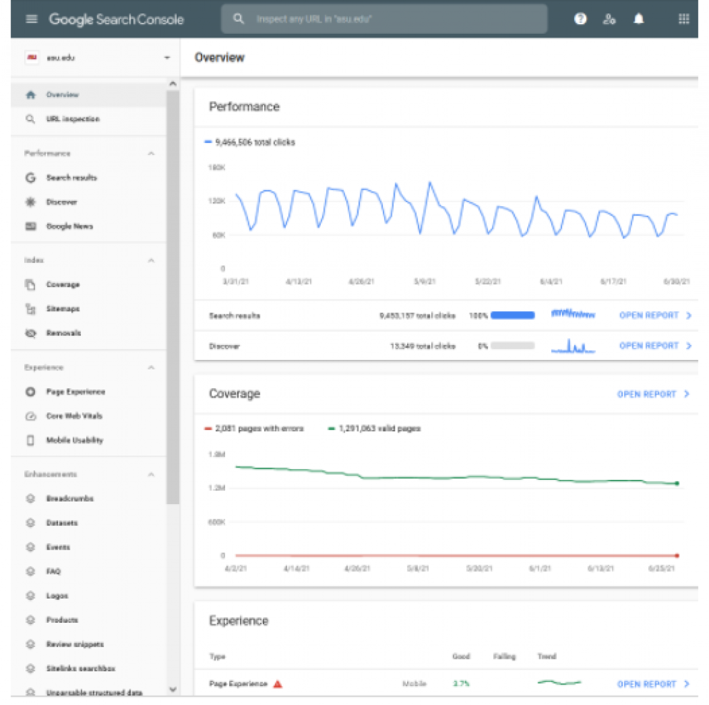Click the '1,291,063 valid pages' legend
The image size is (709, 705).
(x=374, y=428)
